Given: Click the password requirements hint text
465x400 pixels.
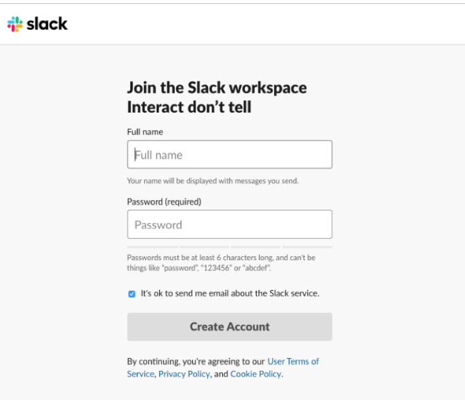Looking at the screenshot, I should point(221,263).
